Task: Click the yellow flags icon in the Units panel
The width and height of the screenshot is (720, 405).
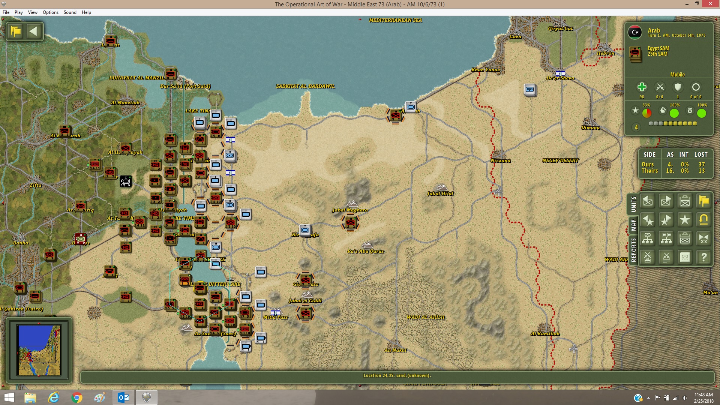Action: (703, 201)
